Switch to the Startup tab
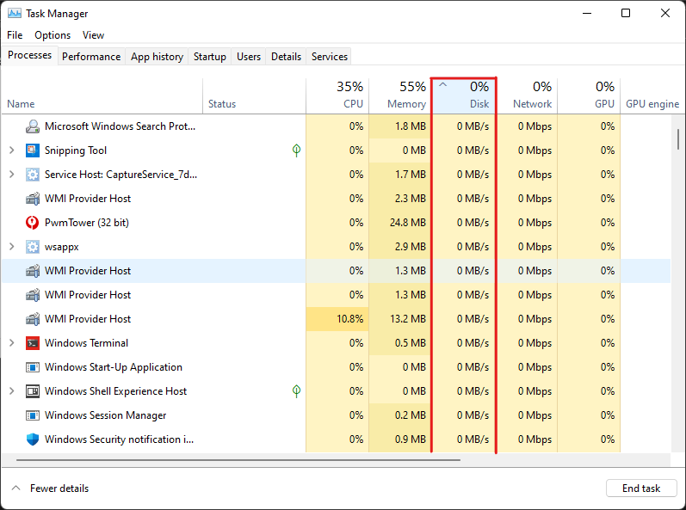Image resolution: width=686 pixels, height=510 pixels. [209, 57]
